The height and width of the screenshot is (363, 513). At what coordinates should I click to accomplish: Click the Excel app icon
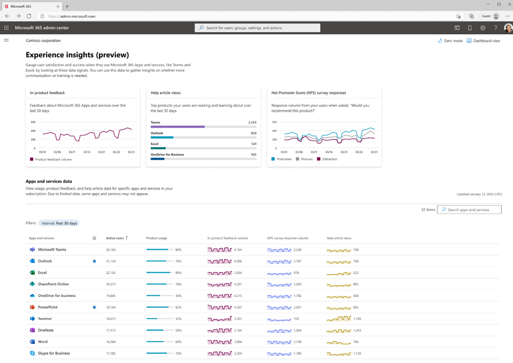click(32, 272)
